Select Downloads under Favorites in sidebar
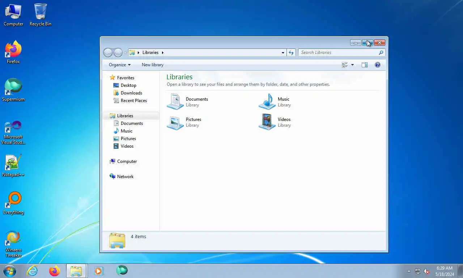The width and height of the screenshot is (463, 278). 128,93
